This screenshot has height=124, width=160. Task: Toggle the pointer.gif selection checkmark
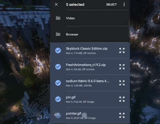(x=58, y=115)
